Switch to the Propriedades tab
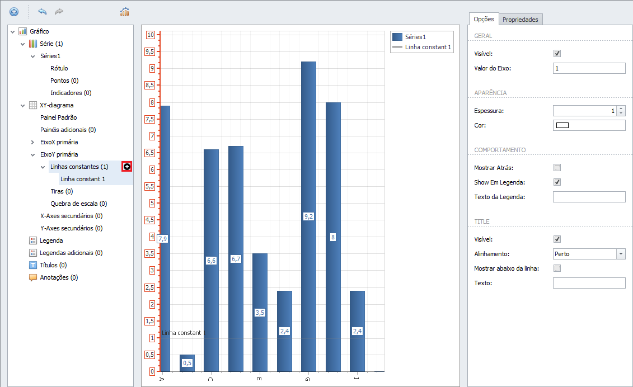Screen dimensions: 633x387 [x=520, y=20]
